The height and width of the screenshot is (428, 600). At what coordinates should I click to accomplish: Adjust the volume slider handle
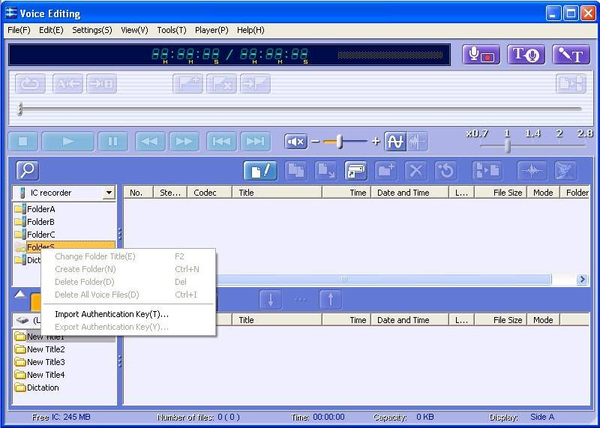click(339, 142)
